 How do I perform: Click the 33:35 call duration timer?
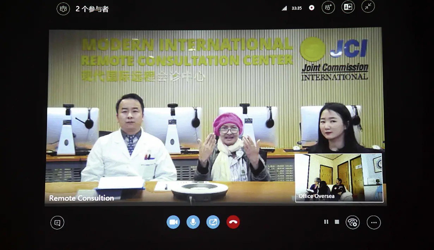pyautogui.click(x=297, y=7)
